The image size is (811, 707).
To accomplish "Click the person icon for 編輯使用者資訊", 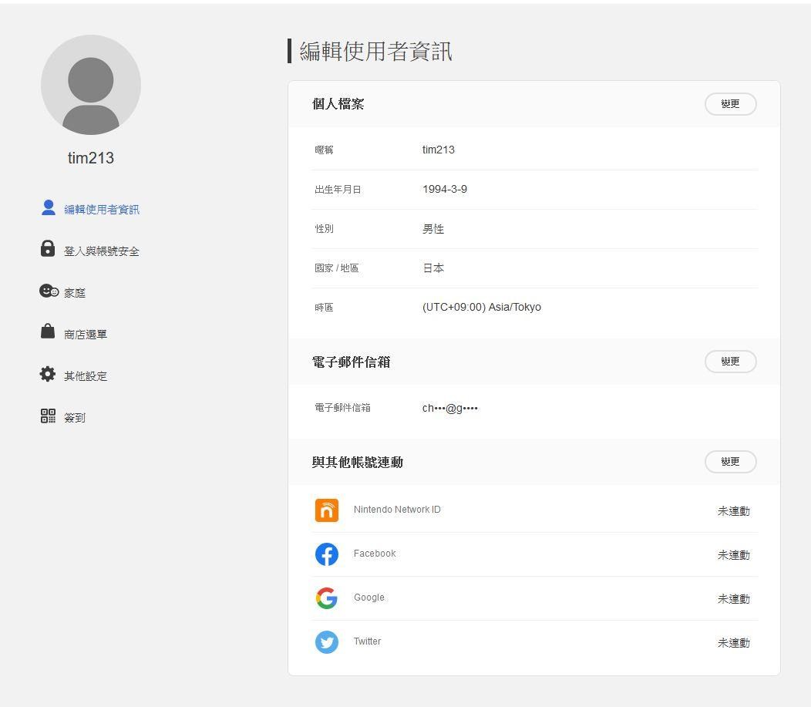I will pos(48,207).
